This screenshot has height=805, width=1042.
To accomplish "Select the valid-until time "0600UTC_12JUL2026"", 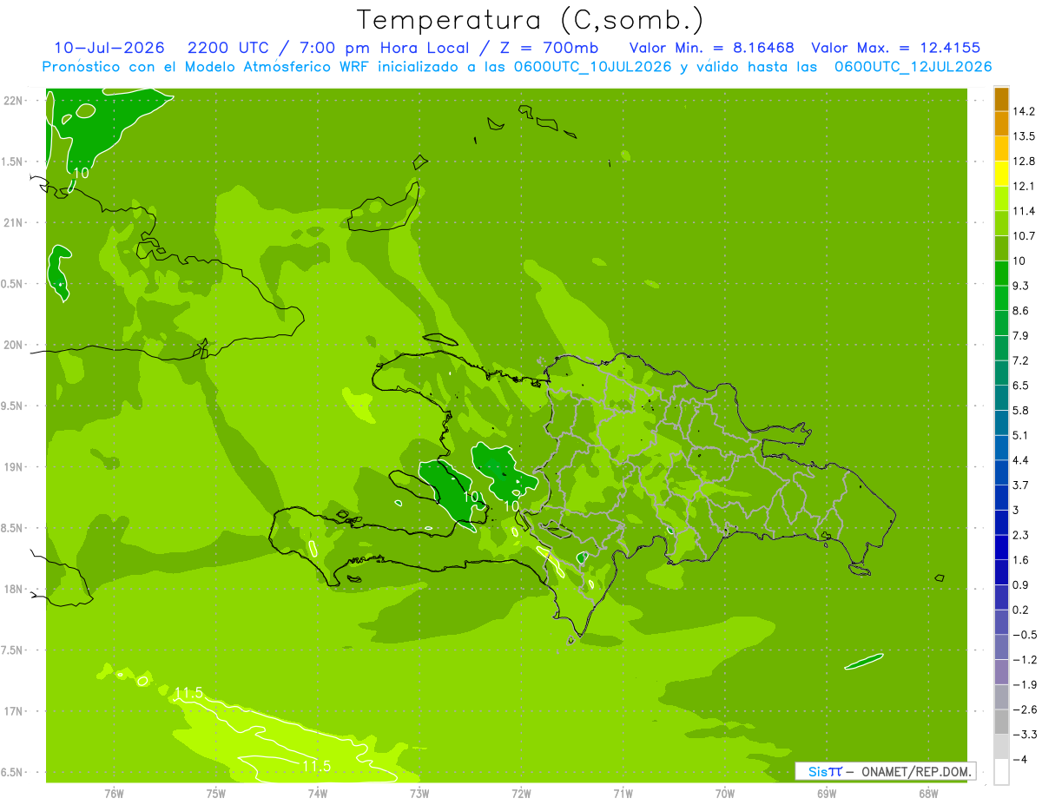I will tap(913, 67).
